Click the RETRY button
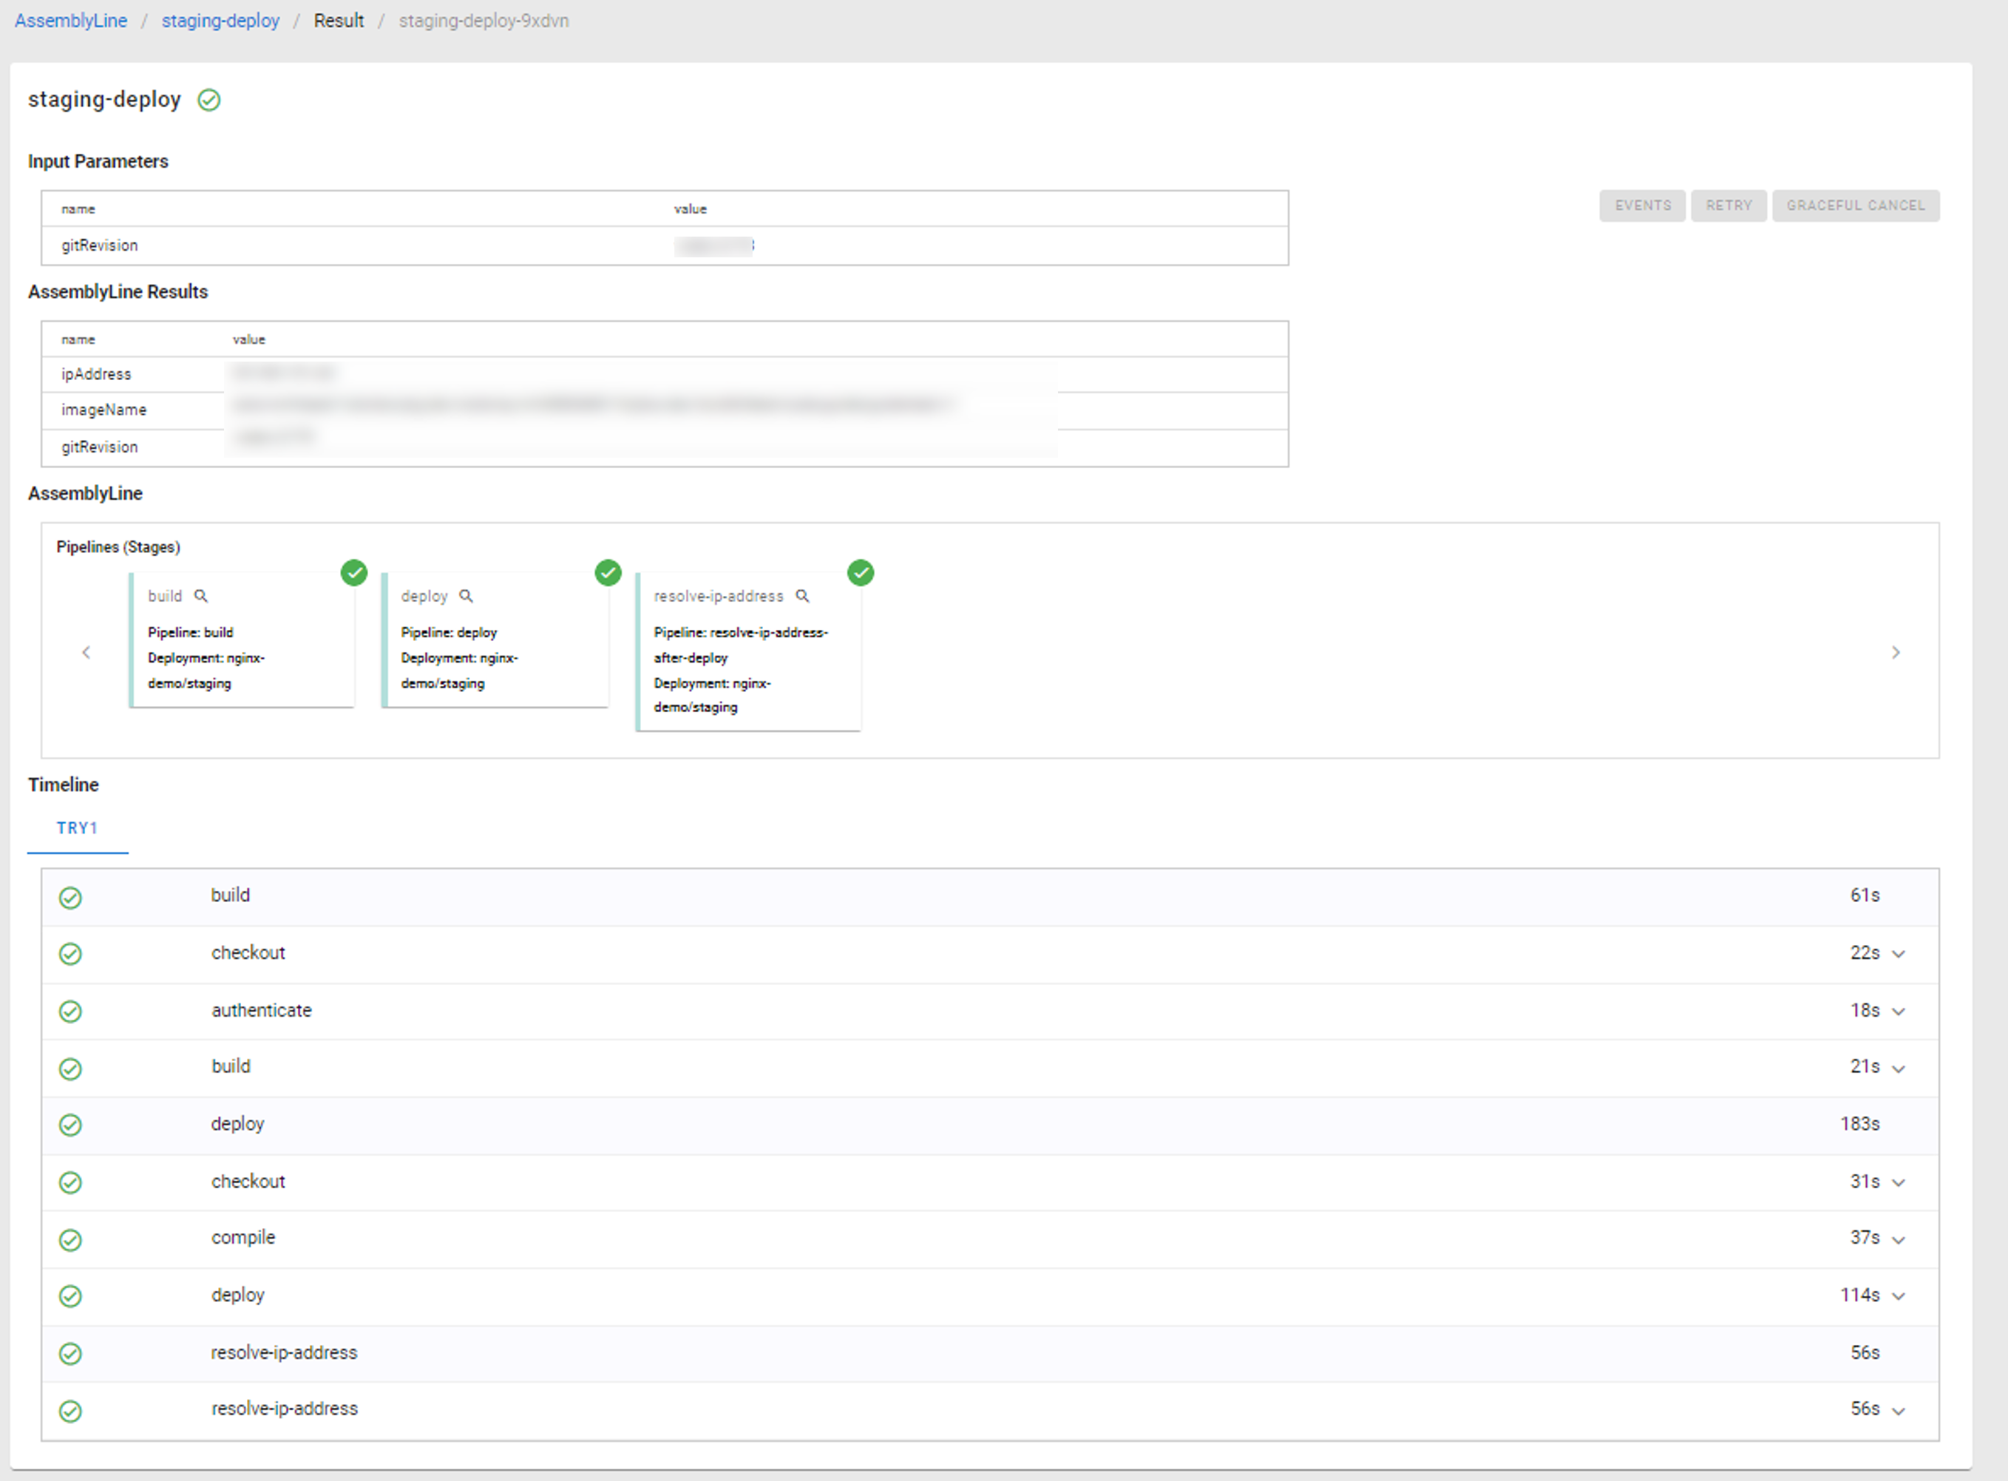This screenshot has width=2008, height=1481. point(1729,206)
